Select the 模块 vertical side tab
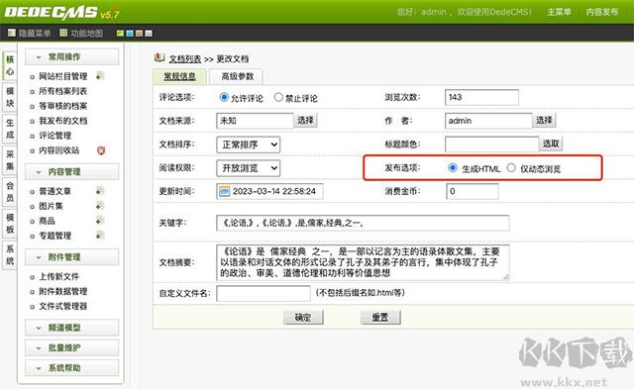The image size is (634, 389). pyautogui.click(x=10, y=97)
